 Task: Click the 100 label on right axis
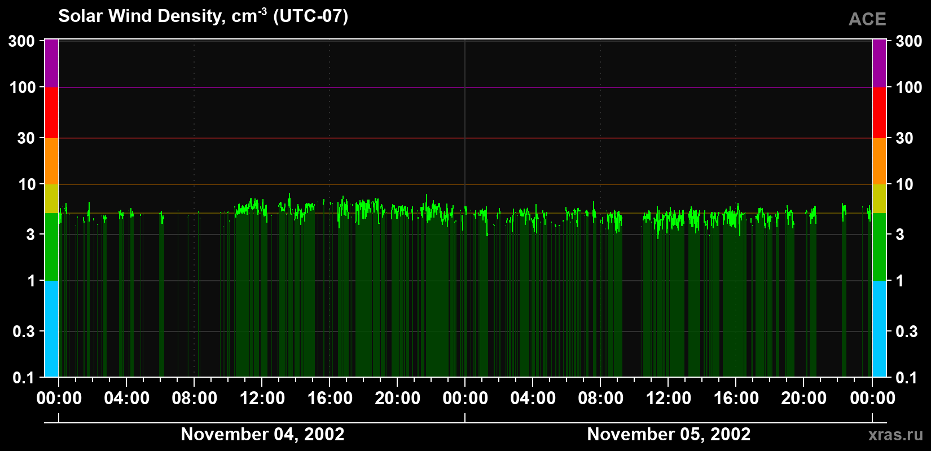tap(909, 87)
